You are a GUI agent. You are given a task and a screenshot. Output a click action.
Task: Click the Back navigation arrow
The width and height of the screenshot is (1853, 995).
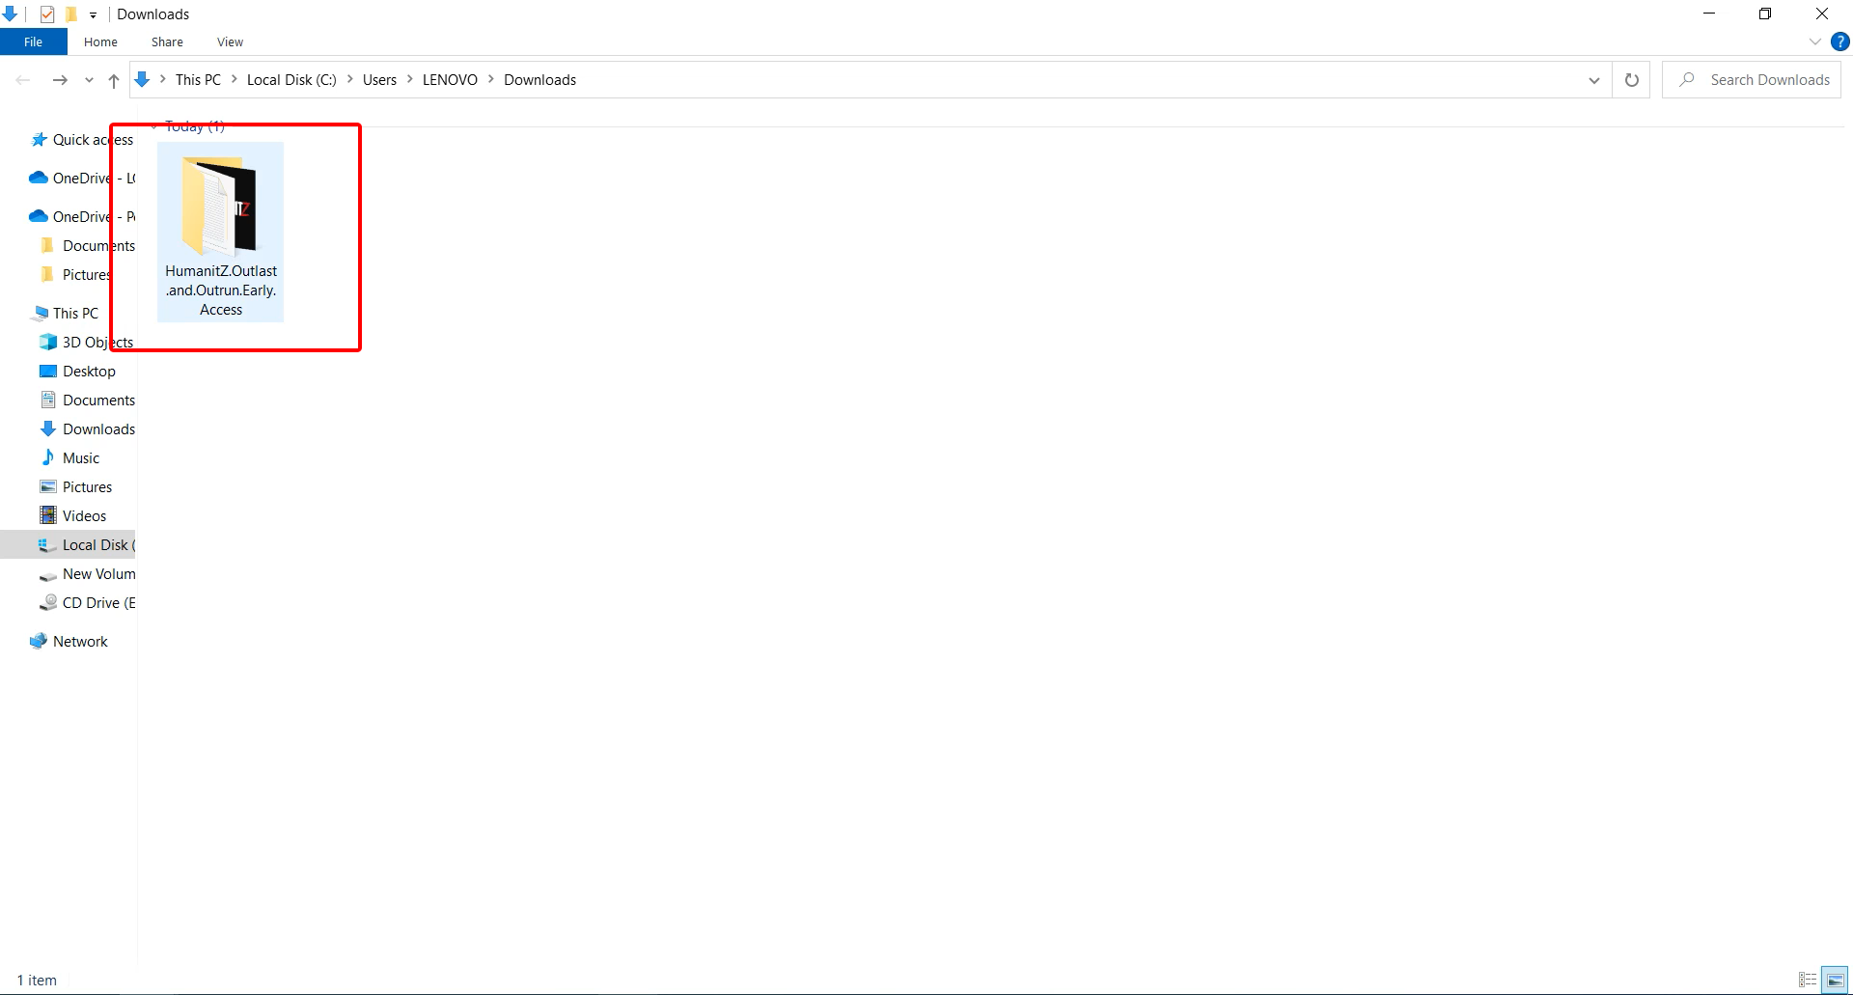[x=23, y=80]
